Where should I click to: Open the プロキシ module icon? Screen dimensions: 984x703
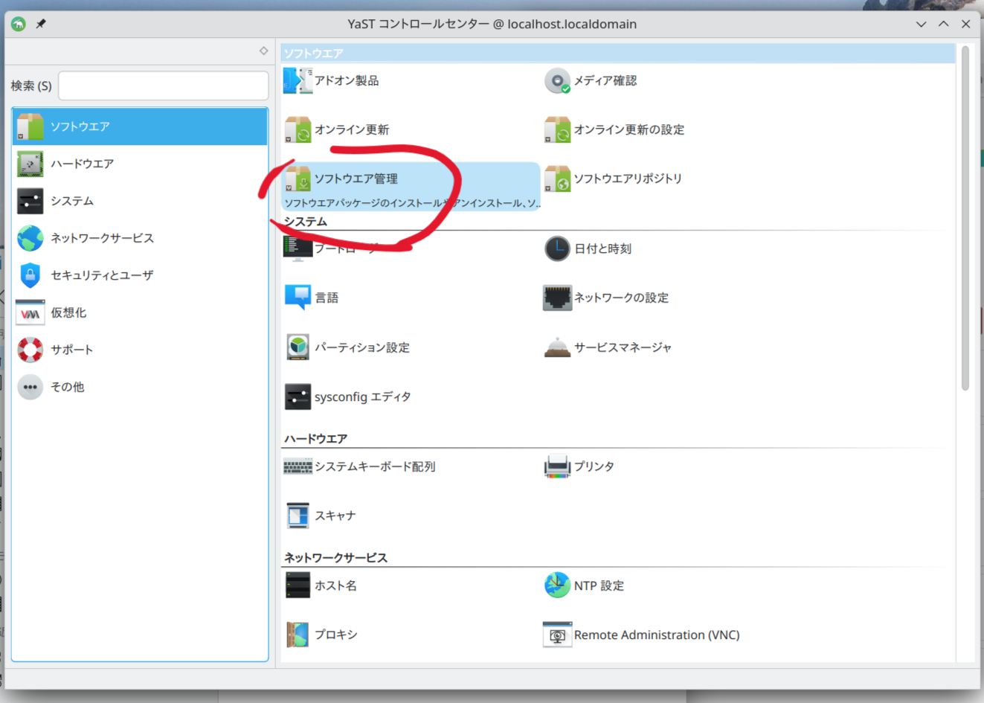298,635
